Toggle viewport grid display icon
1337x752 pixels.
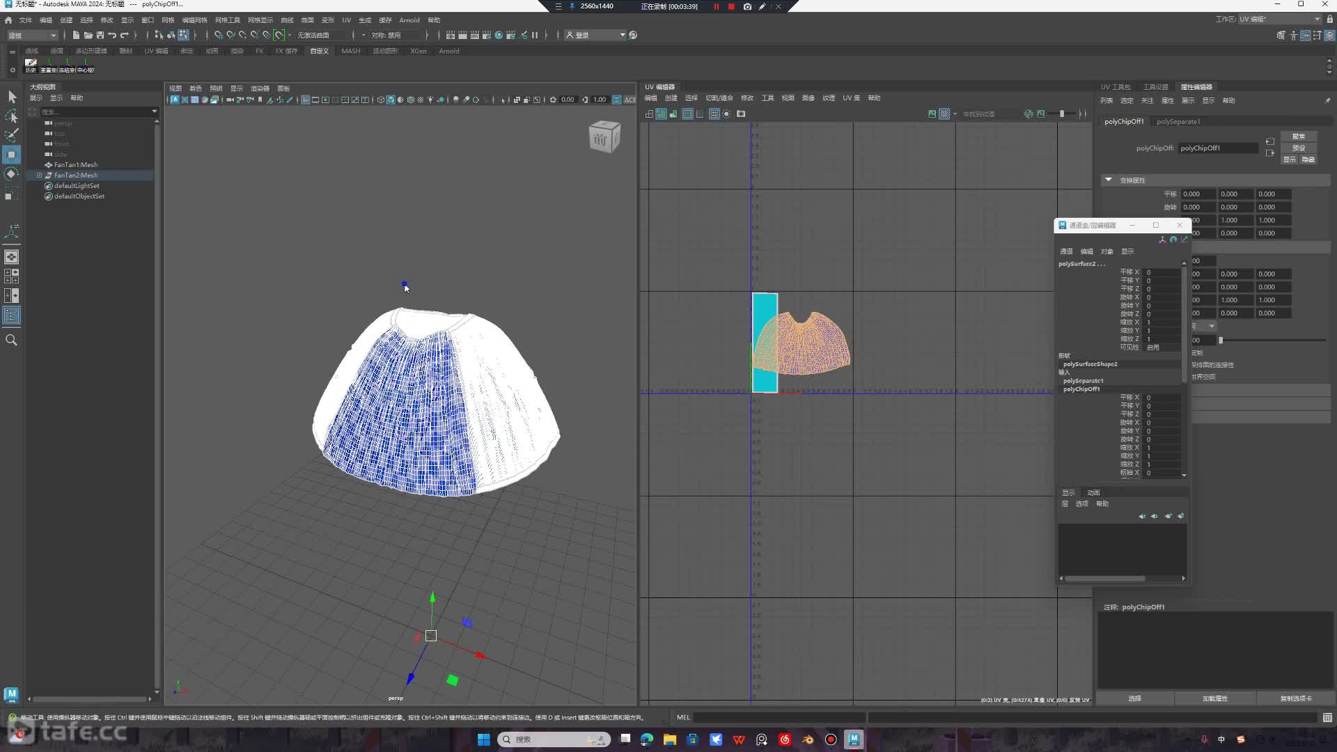click(305, 100)
